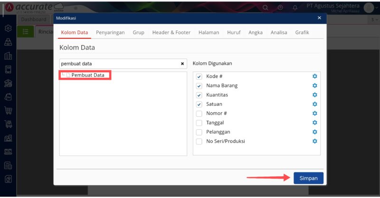Click gear icon for No Seri/Produksi
This screenshot has height=198, width=380.
click(x=314, y=141)
